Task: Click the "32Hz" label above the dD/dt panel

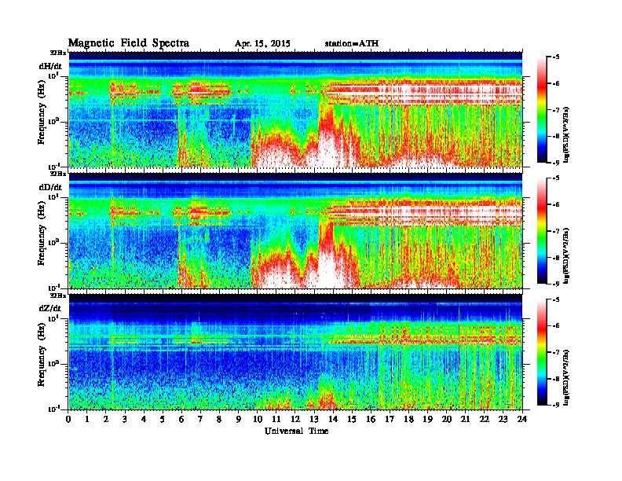Action: click(x=58, y=174)
